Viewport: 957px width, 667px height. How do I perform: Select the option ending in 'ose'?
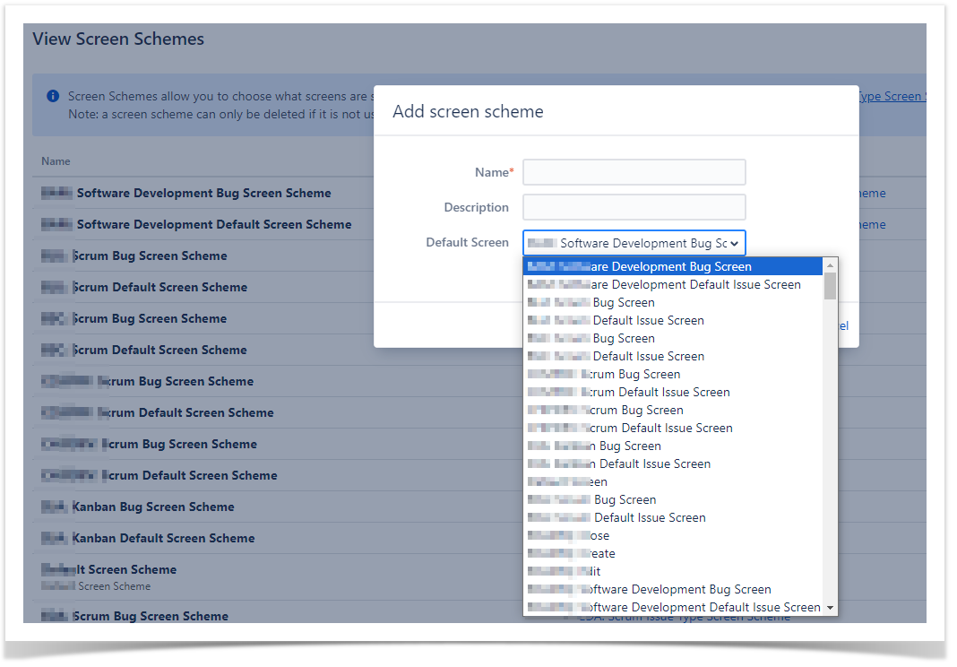coord(598,535)
